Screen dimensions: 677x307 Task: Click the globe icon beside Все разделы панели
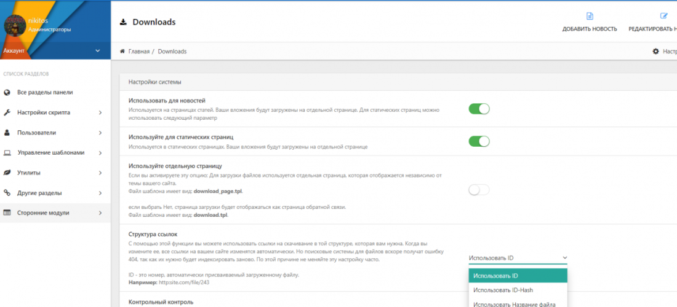tap(7, 93)
